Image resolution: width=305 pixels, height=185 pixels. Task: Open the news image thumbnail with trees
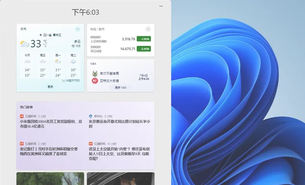pyautogui.click(x=51, y=179)
